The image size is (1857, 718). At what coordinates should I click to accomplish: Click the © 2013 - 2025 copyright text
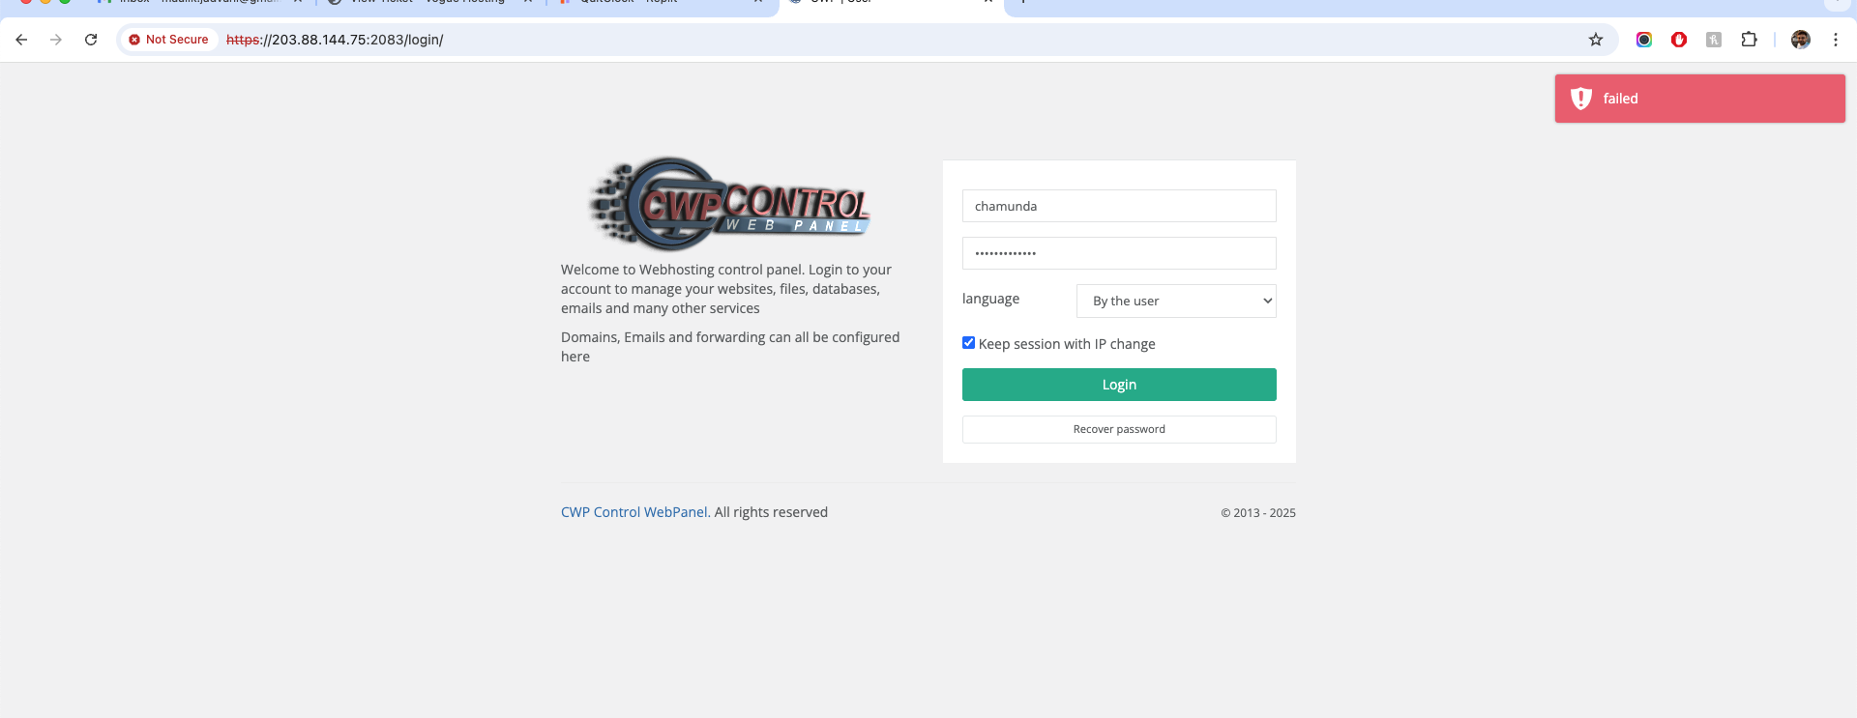(x=1257, y=513)
